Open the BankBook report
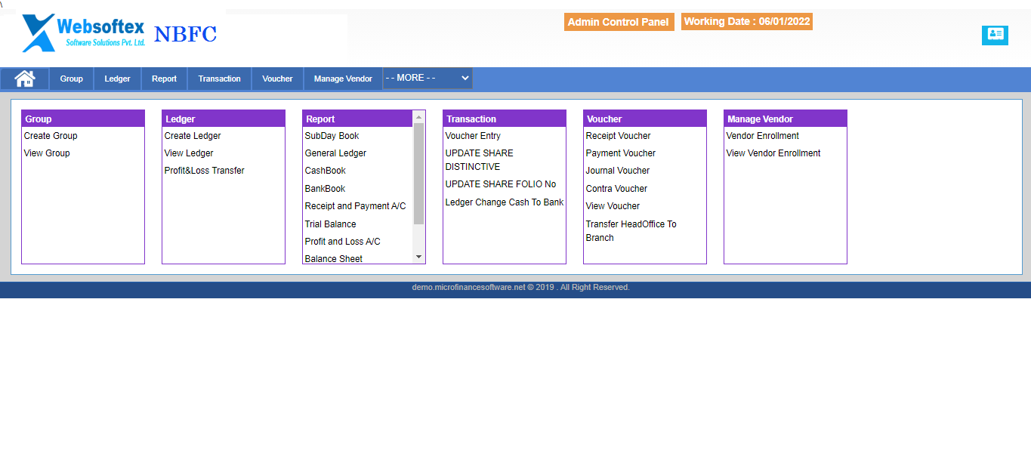The height and width of the screenshot is (472, 1031). point(325,189)
